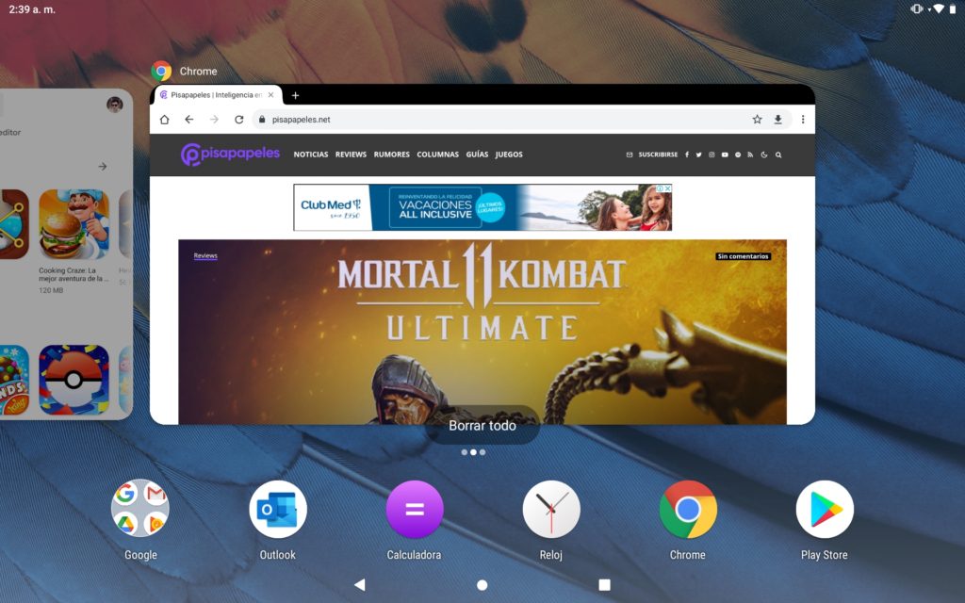Viewport: 965px width, 603px height.
Task: Open the Reloj clock app
Action: (550, 510)
